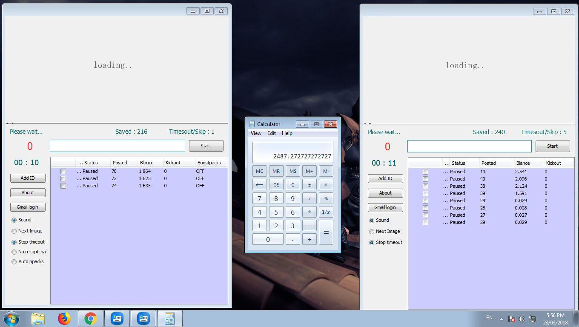
Task: Launch Google Chrome from the taskbar
Action: (x=90, y=318)
